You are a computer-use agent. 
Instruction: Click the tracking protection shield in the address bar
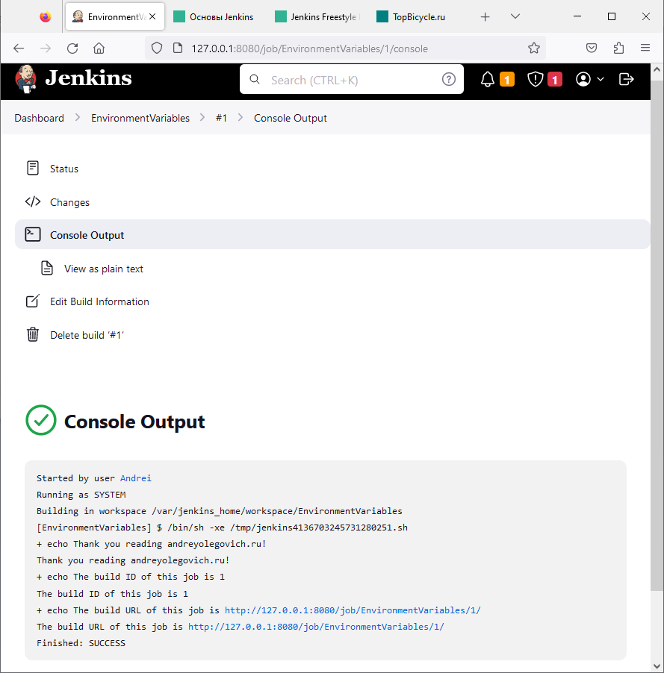coord(157,48)
